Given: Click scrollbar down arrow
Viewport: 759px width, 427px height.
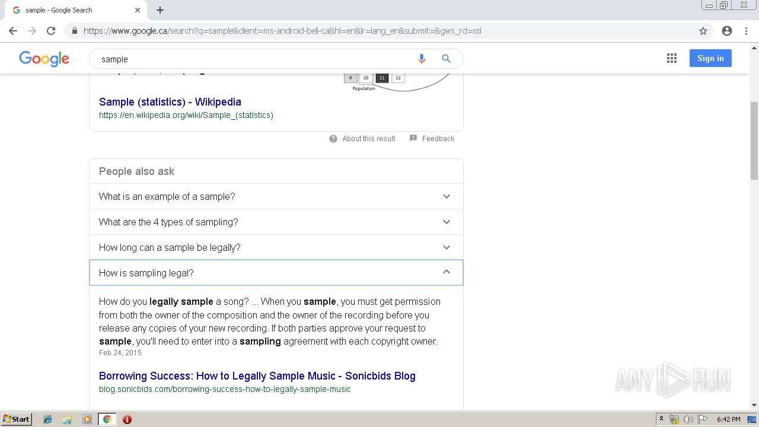Looking at the screenshot, I should [754, 406].
